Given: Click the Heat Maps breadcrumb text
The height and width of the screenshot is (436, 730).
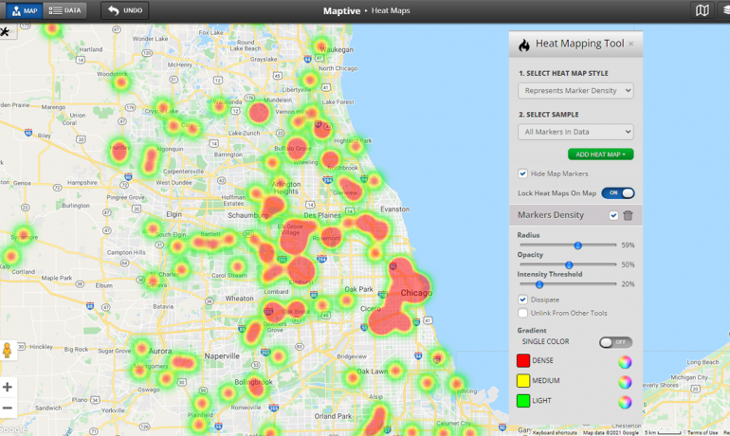Looking at the screenshot, I should (391, 10).
